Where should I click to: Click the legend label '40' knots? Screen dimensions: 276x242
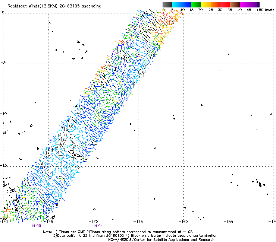(x=239, y=10)
